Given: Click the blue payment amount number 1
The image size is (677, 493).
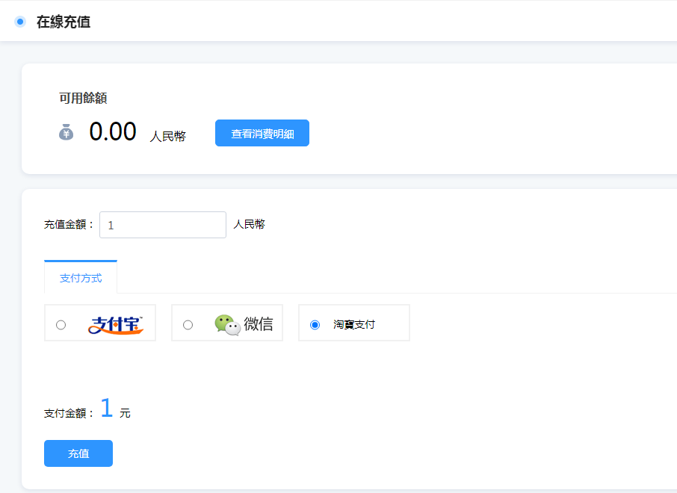Looking at the screenshot, I should pos(107,408).
